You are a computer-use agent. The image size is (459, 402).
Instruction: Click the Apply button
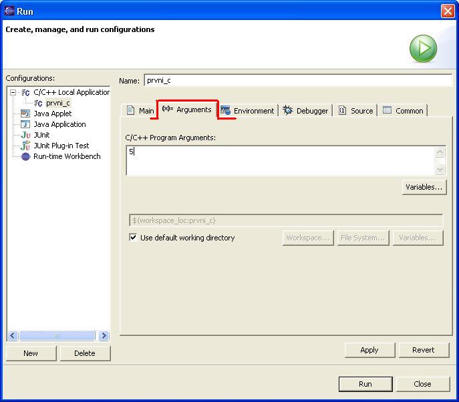[369, 350]
